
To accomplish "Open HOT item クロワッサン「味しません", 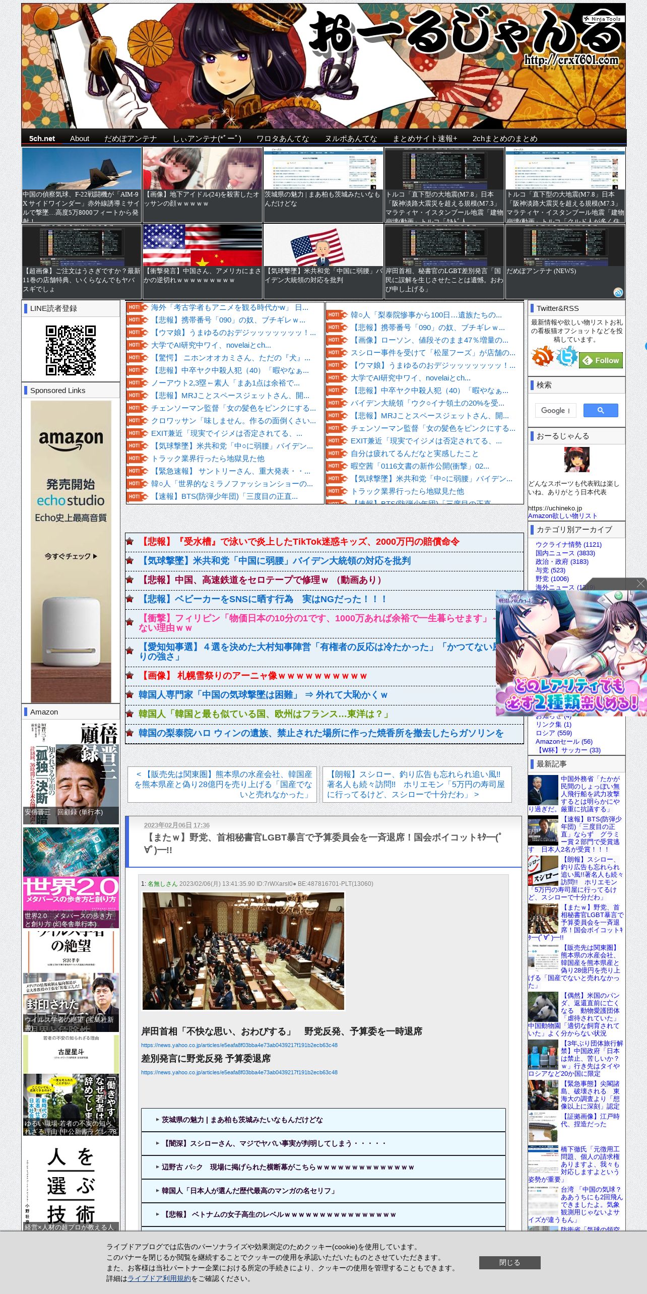I will pyautogui.click(x=234, y=421).
